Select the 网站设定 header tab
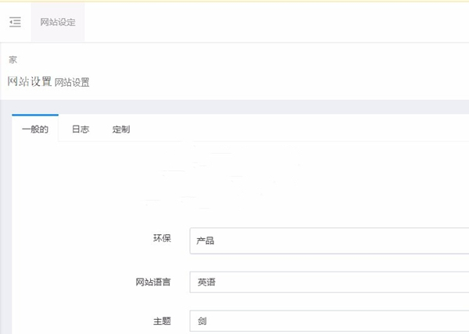 [x=58, y=22]
